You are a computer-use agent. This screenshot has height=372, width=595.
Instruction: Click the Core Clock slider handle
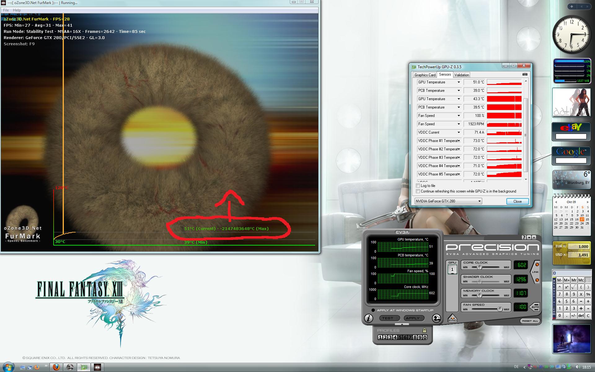click(479, 267)
